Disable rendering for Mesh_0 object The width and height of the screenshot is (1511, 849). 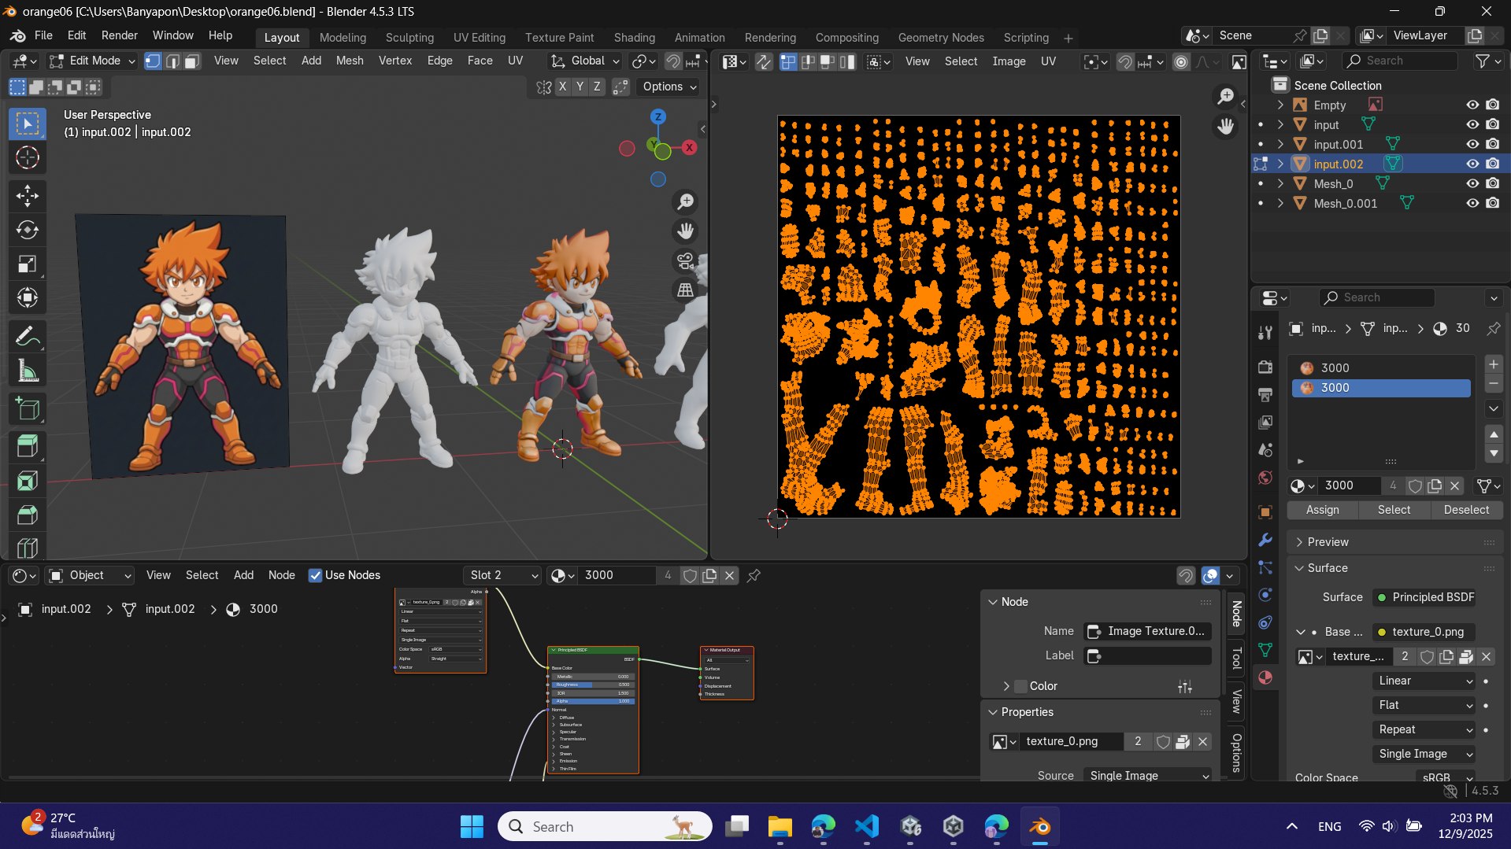click(x=1492, y=183)
